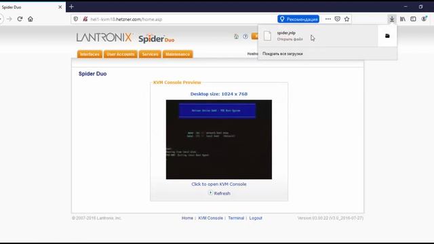Click the Home footer link

[187, 218]
